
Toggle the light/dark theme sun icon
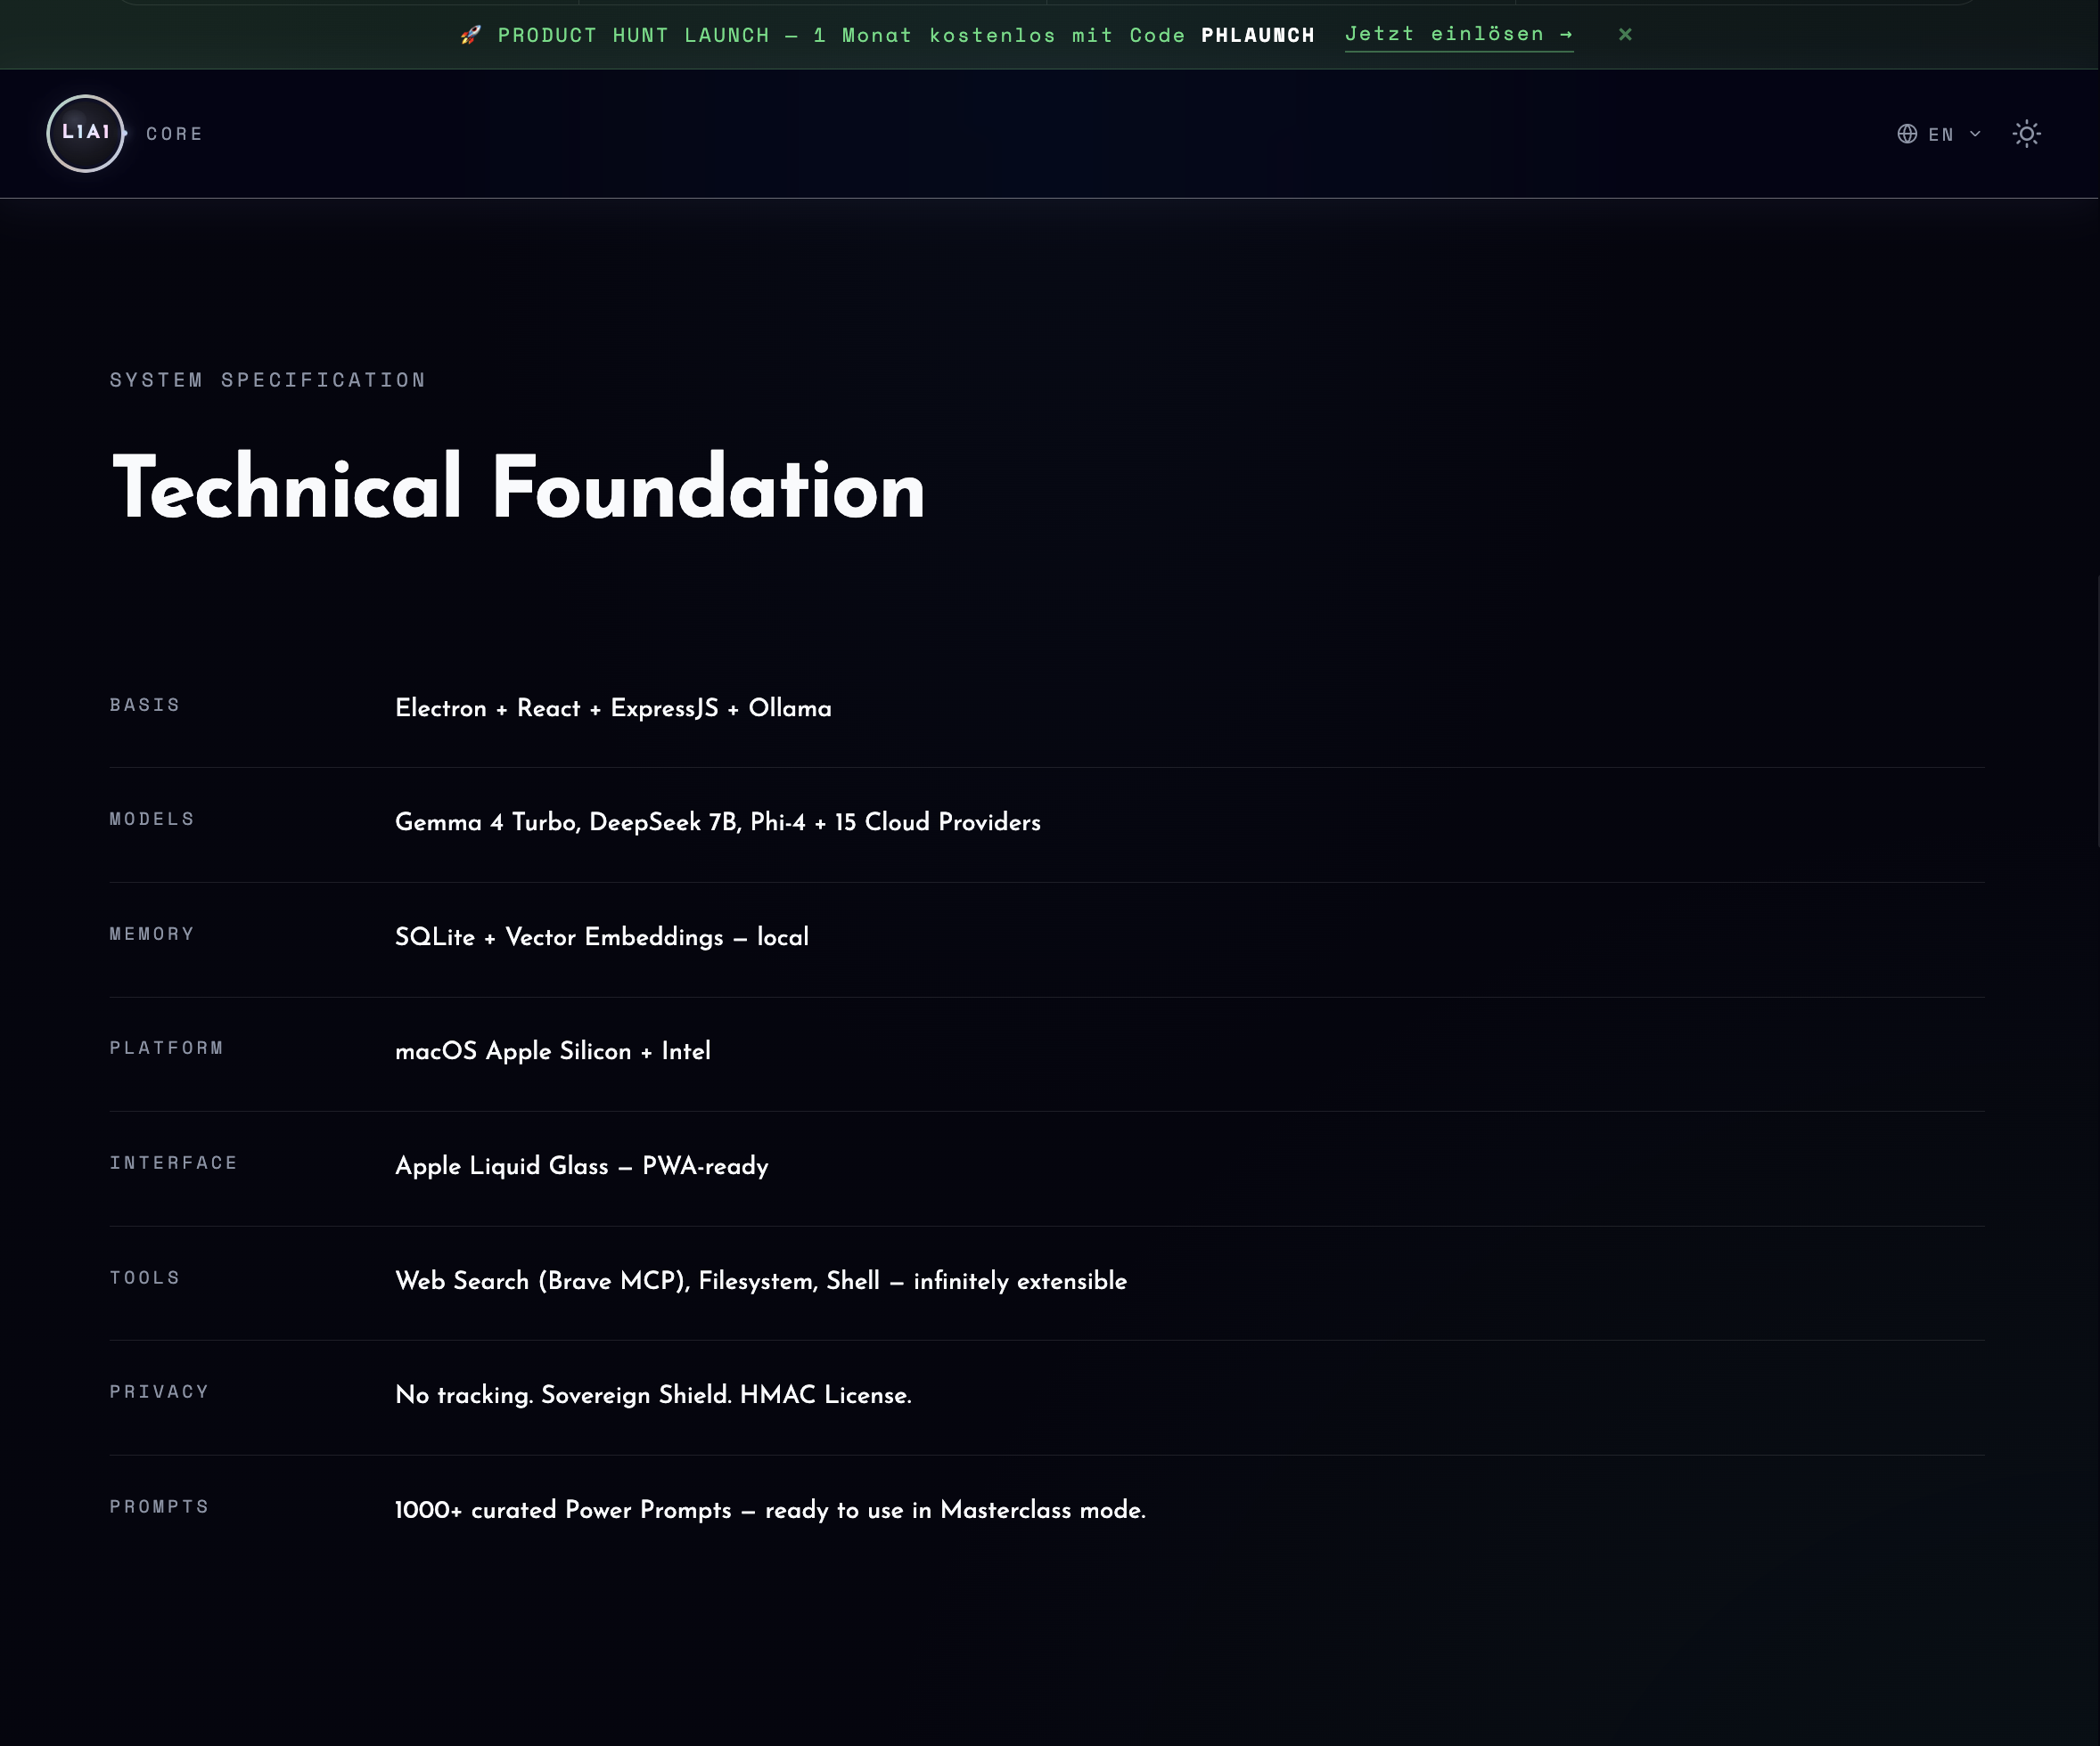pyautogui.click(x=2026, y=134)
